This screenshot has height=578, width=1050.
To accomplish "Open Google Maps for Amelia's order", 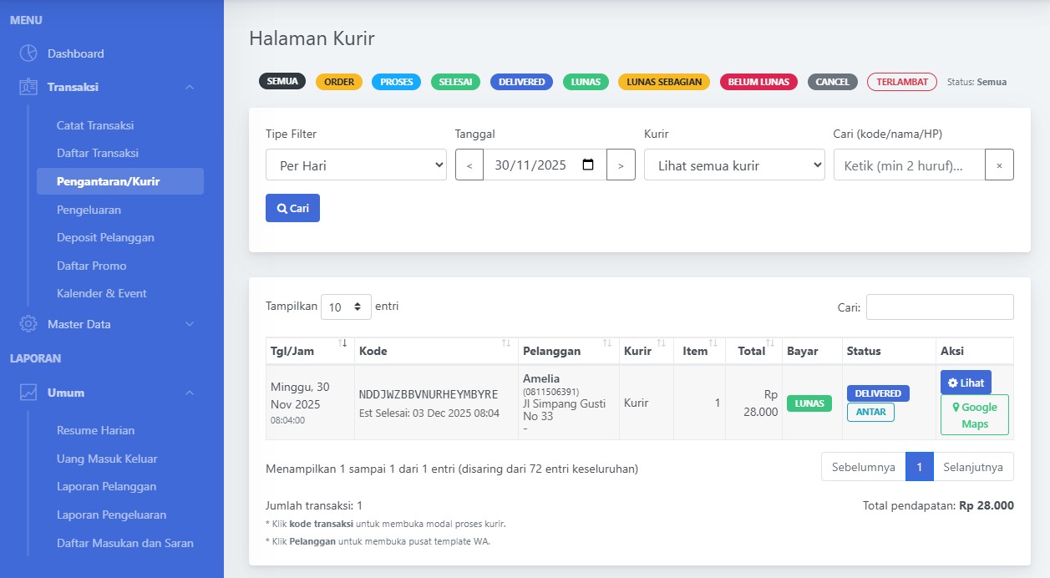I will 974,415.
